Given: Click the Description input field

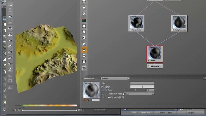Looking at the screenshot, I should [x=142, y=87].
